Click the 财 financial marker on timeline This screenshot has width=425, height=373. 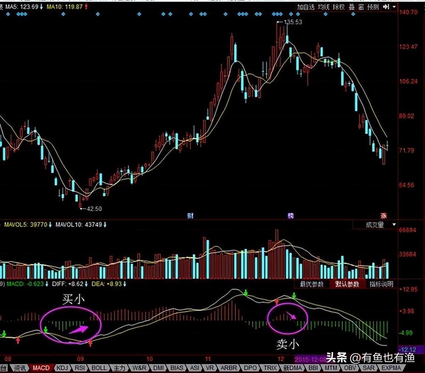click(x=190, y=216)
